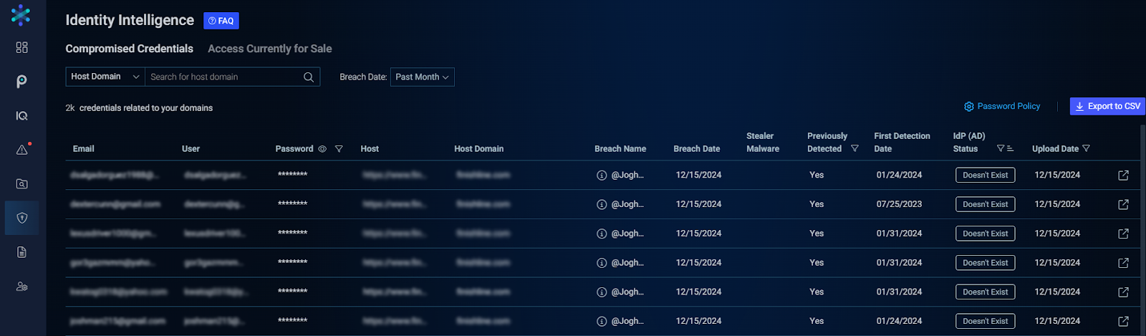Click the Export to CSV button
Image resolution: width=1146 pixels, height=336 pixels.
tap(1107, 106)
